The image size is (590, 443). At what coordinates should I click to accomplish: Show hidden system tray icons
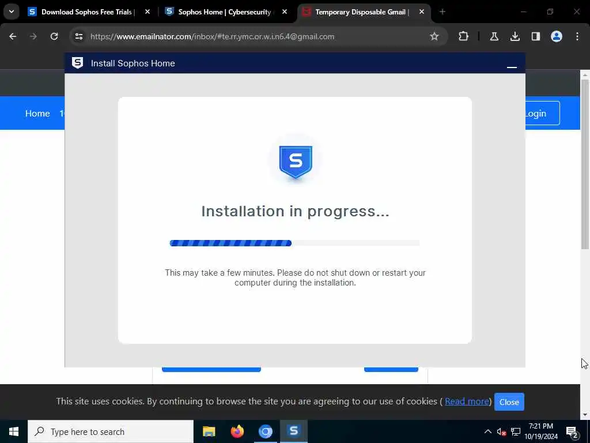[487, 431]
